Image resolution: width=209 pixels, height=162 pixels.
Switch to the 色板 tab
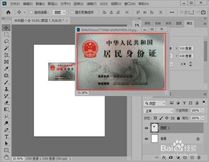pos(158,23)
